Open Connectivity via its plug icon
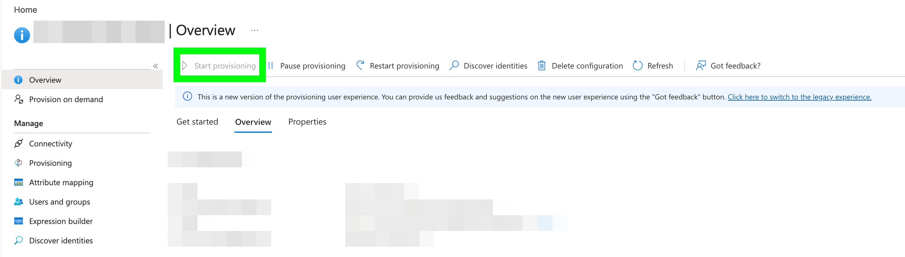Image resolution: width=905 pixels, height=257 pixels. coord(19,144)
